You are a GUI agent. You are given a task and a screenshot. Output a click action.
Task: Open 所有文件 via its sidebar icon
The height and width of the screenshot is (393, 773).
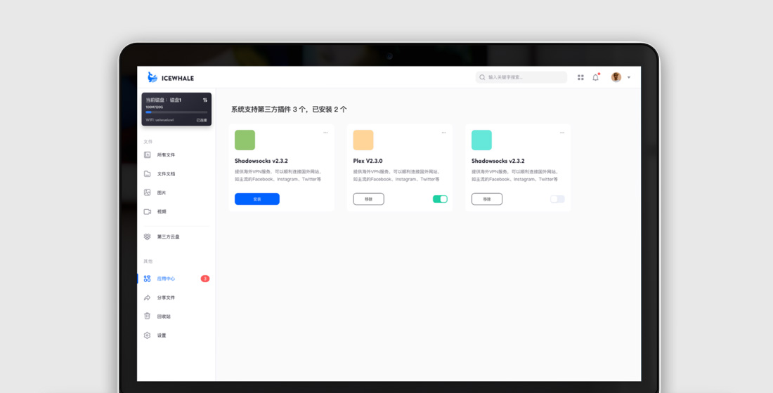pos(147,154)
